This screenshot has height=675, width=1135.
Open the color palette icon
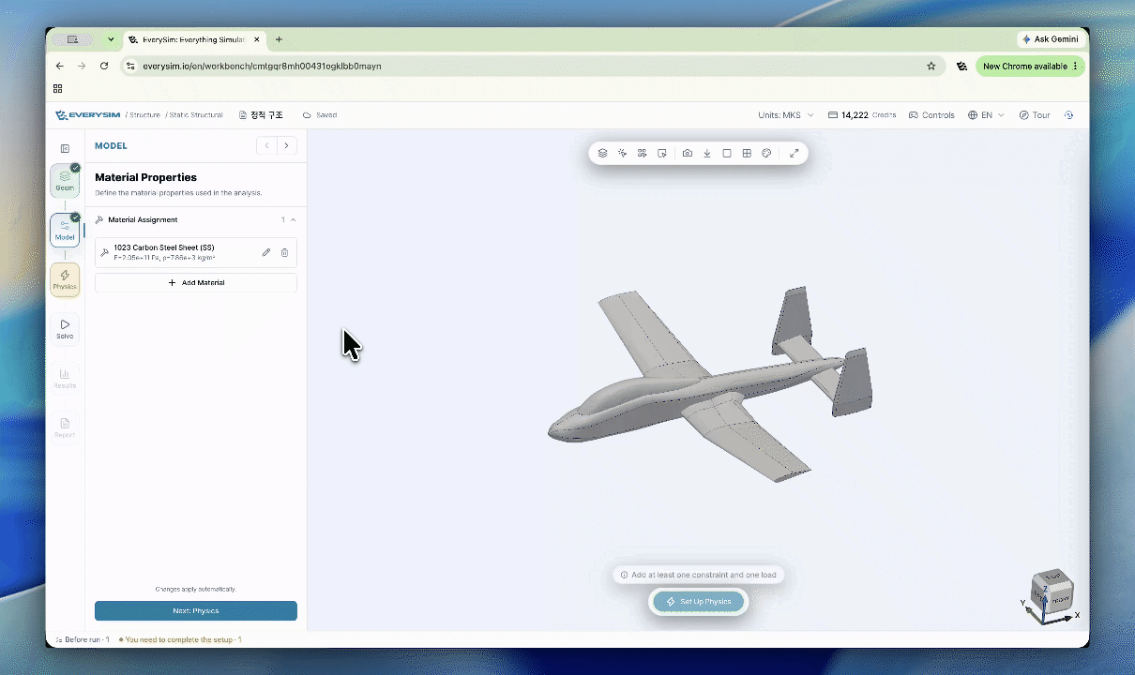pyautogui.click(x=766, y=153)
